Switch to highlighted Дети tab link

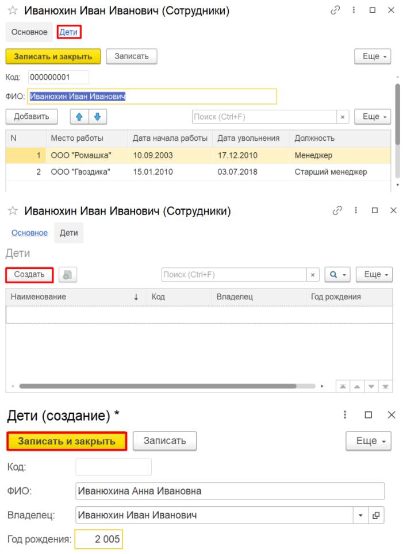pos(68,32)
